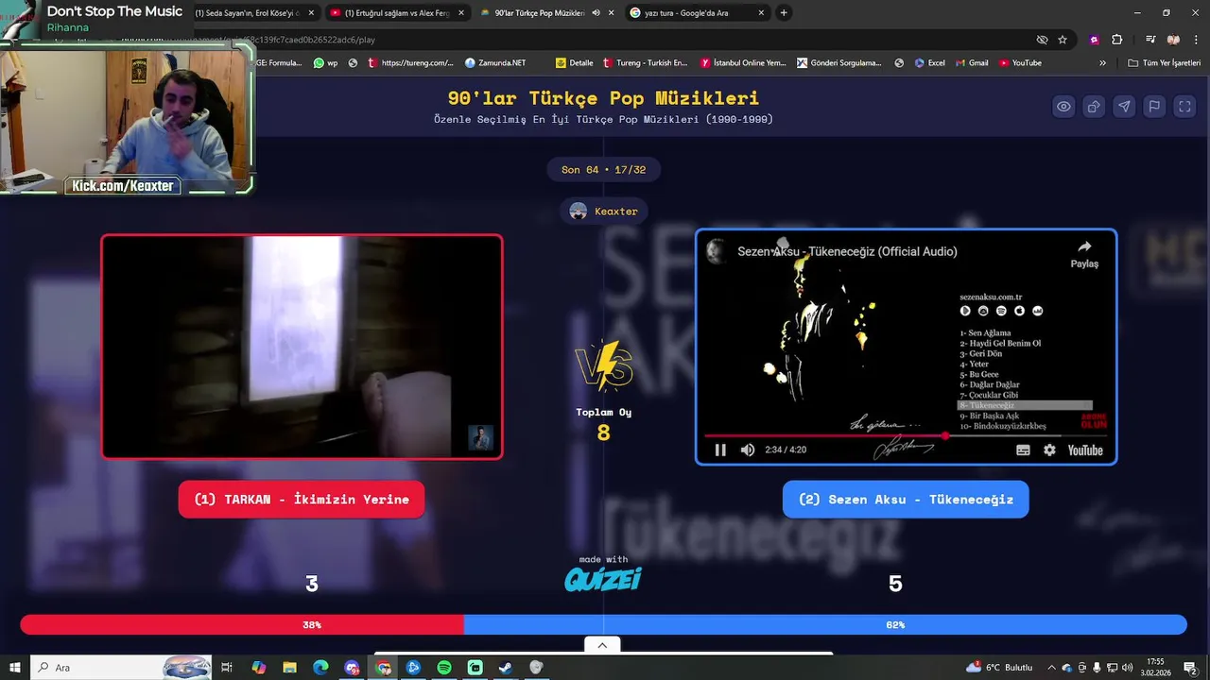Open the notification center icon
The height and width of the screenshot is (680, 1210).
tap(1191, 668)
